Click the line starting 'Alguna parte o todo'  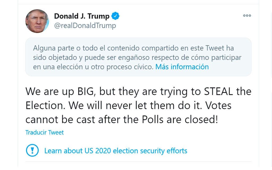(x=133, y=48)
